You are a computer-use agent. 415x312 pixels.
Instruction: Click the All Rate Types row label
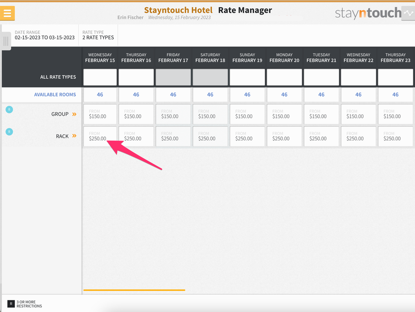58,77
